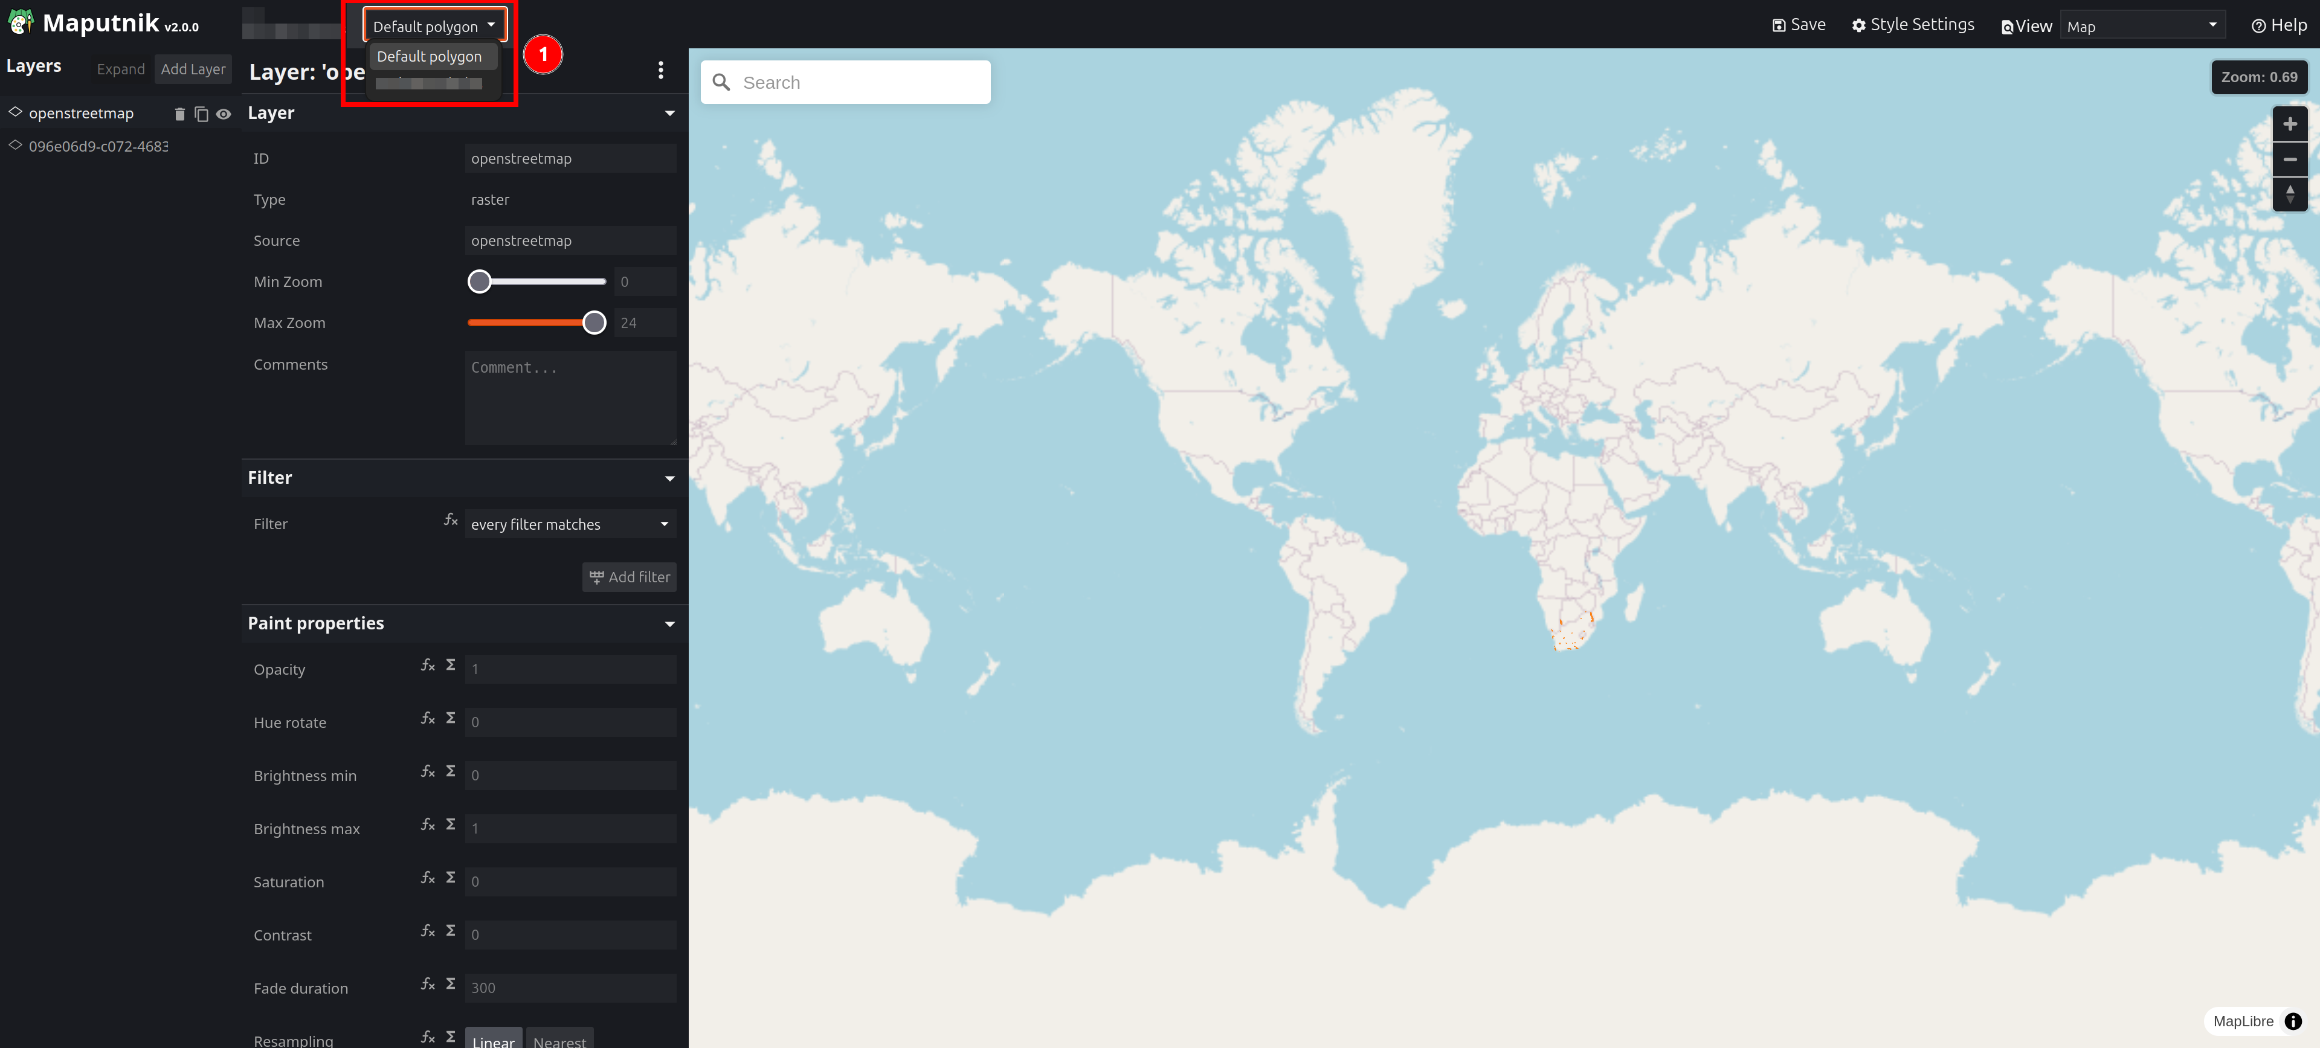Image resolution: width=2320 pixels, height=1048 pixels.
Task: Open the layer editor three-dot menu
Action: pos(661,70)
